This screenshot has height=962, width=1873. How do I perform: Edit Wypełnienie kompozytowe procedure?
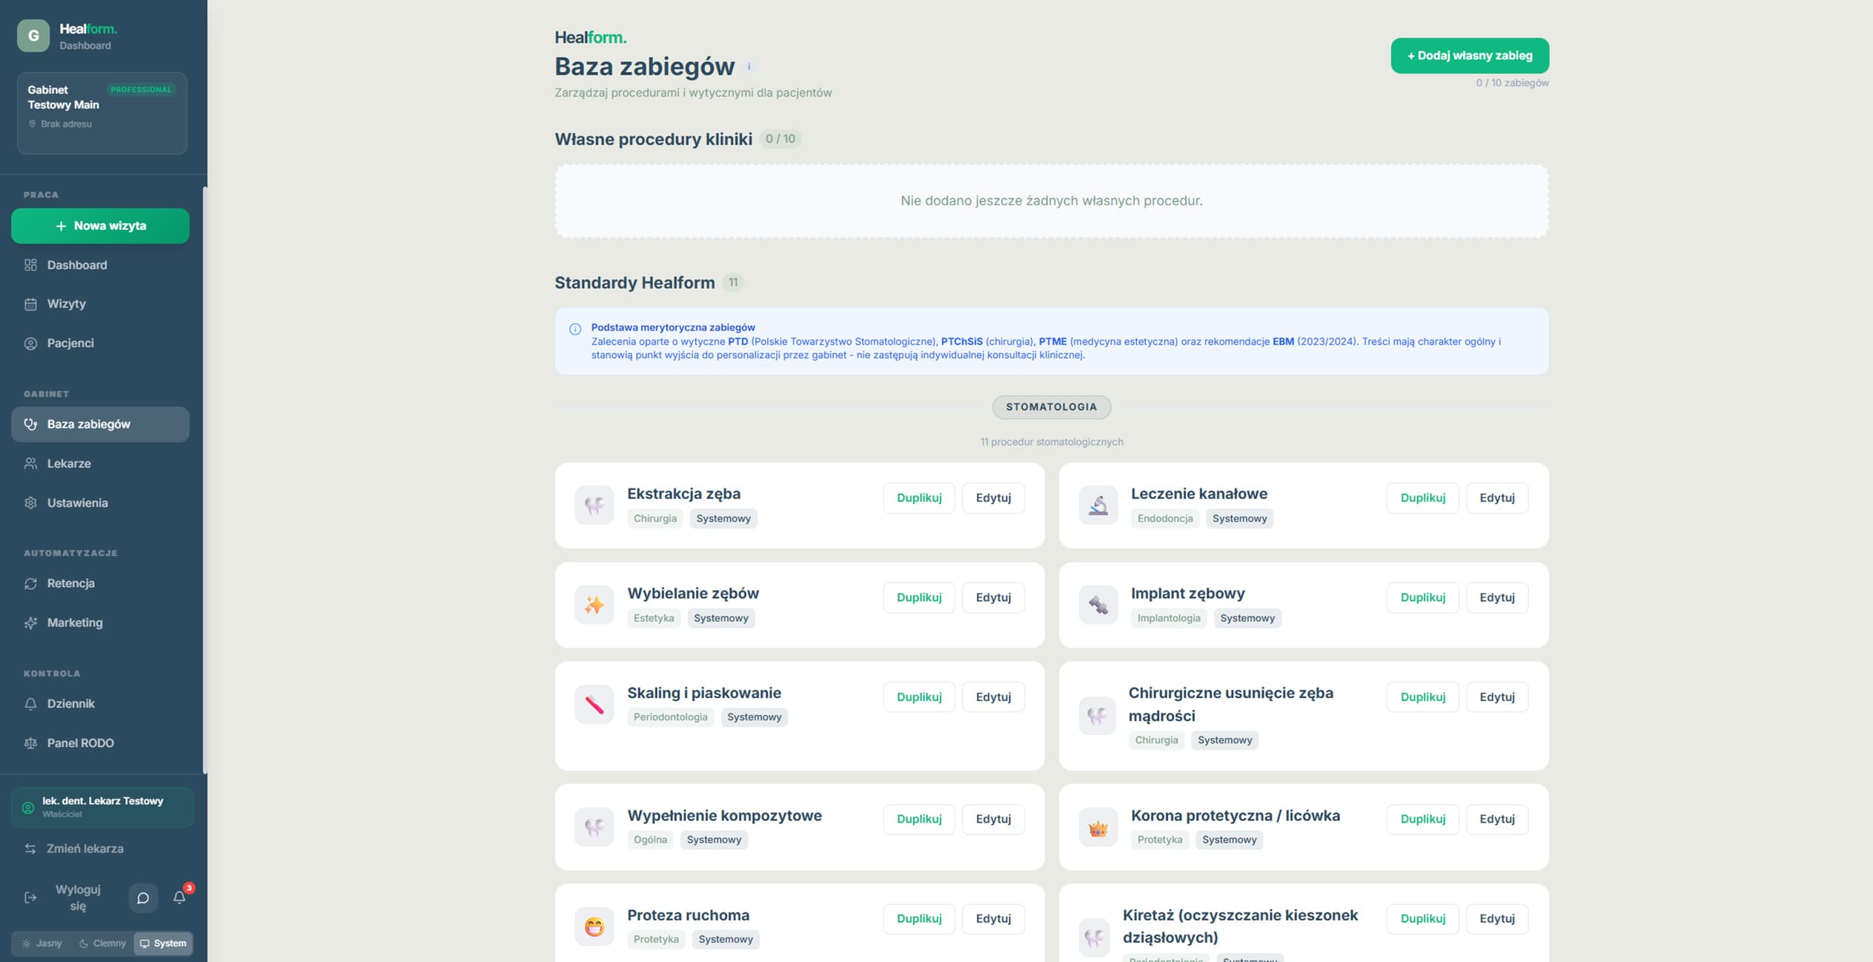[993, 819]
